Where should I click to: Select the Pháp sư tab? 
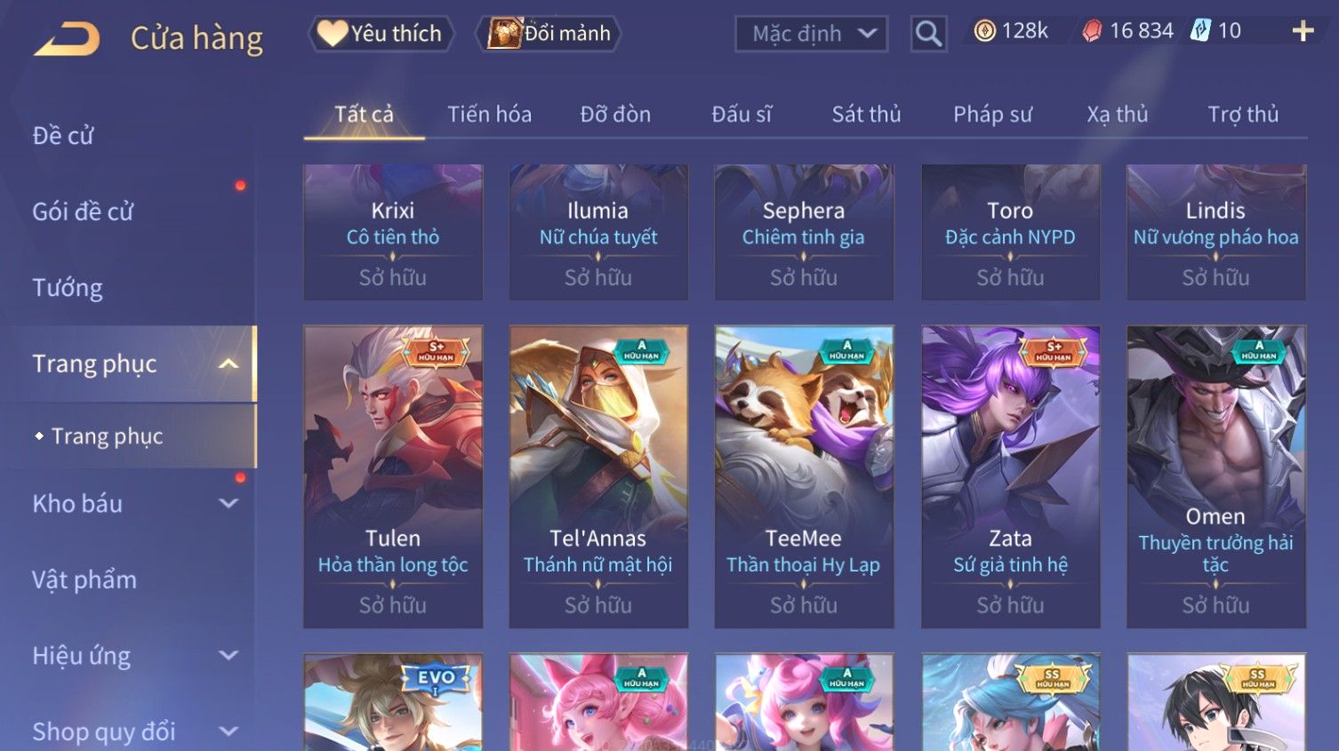coord(992,115)
